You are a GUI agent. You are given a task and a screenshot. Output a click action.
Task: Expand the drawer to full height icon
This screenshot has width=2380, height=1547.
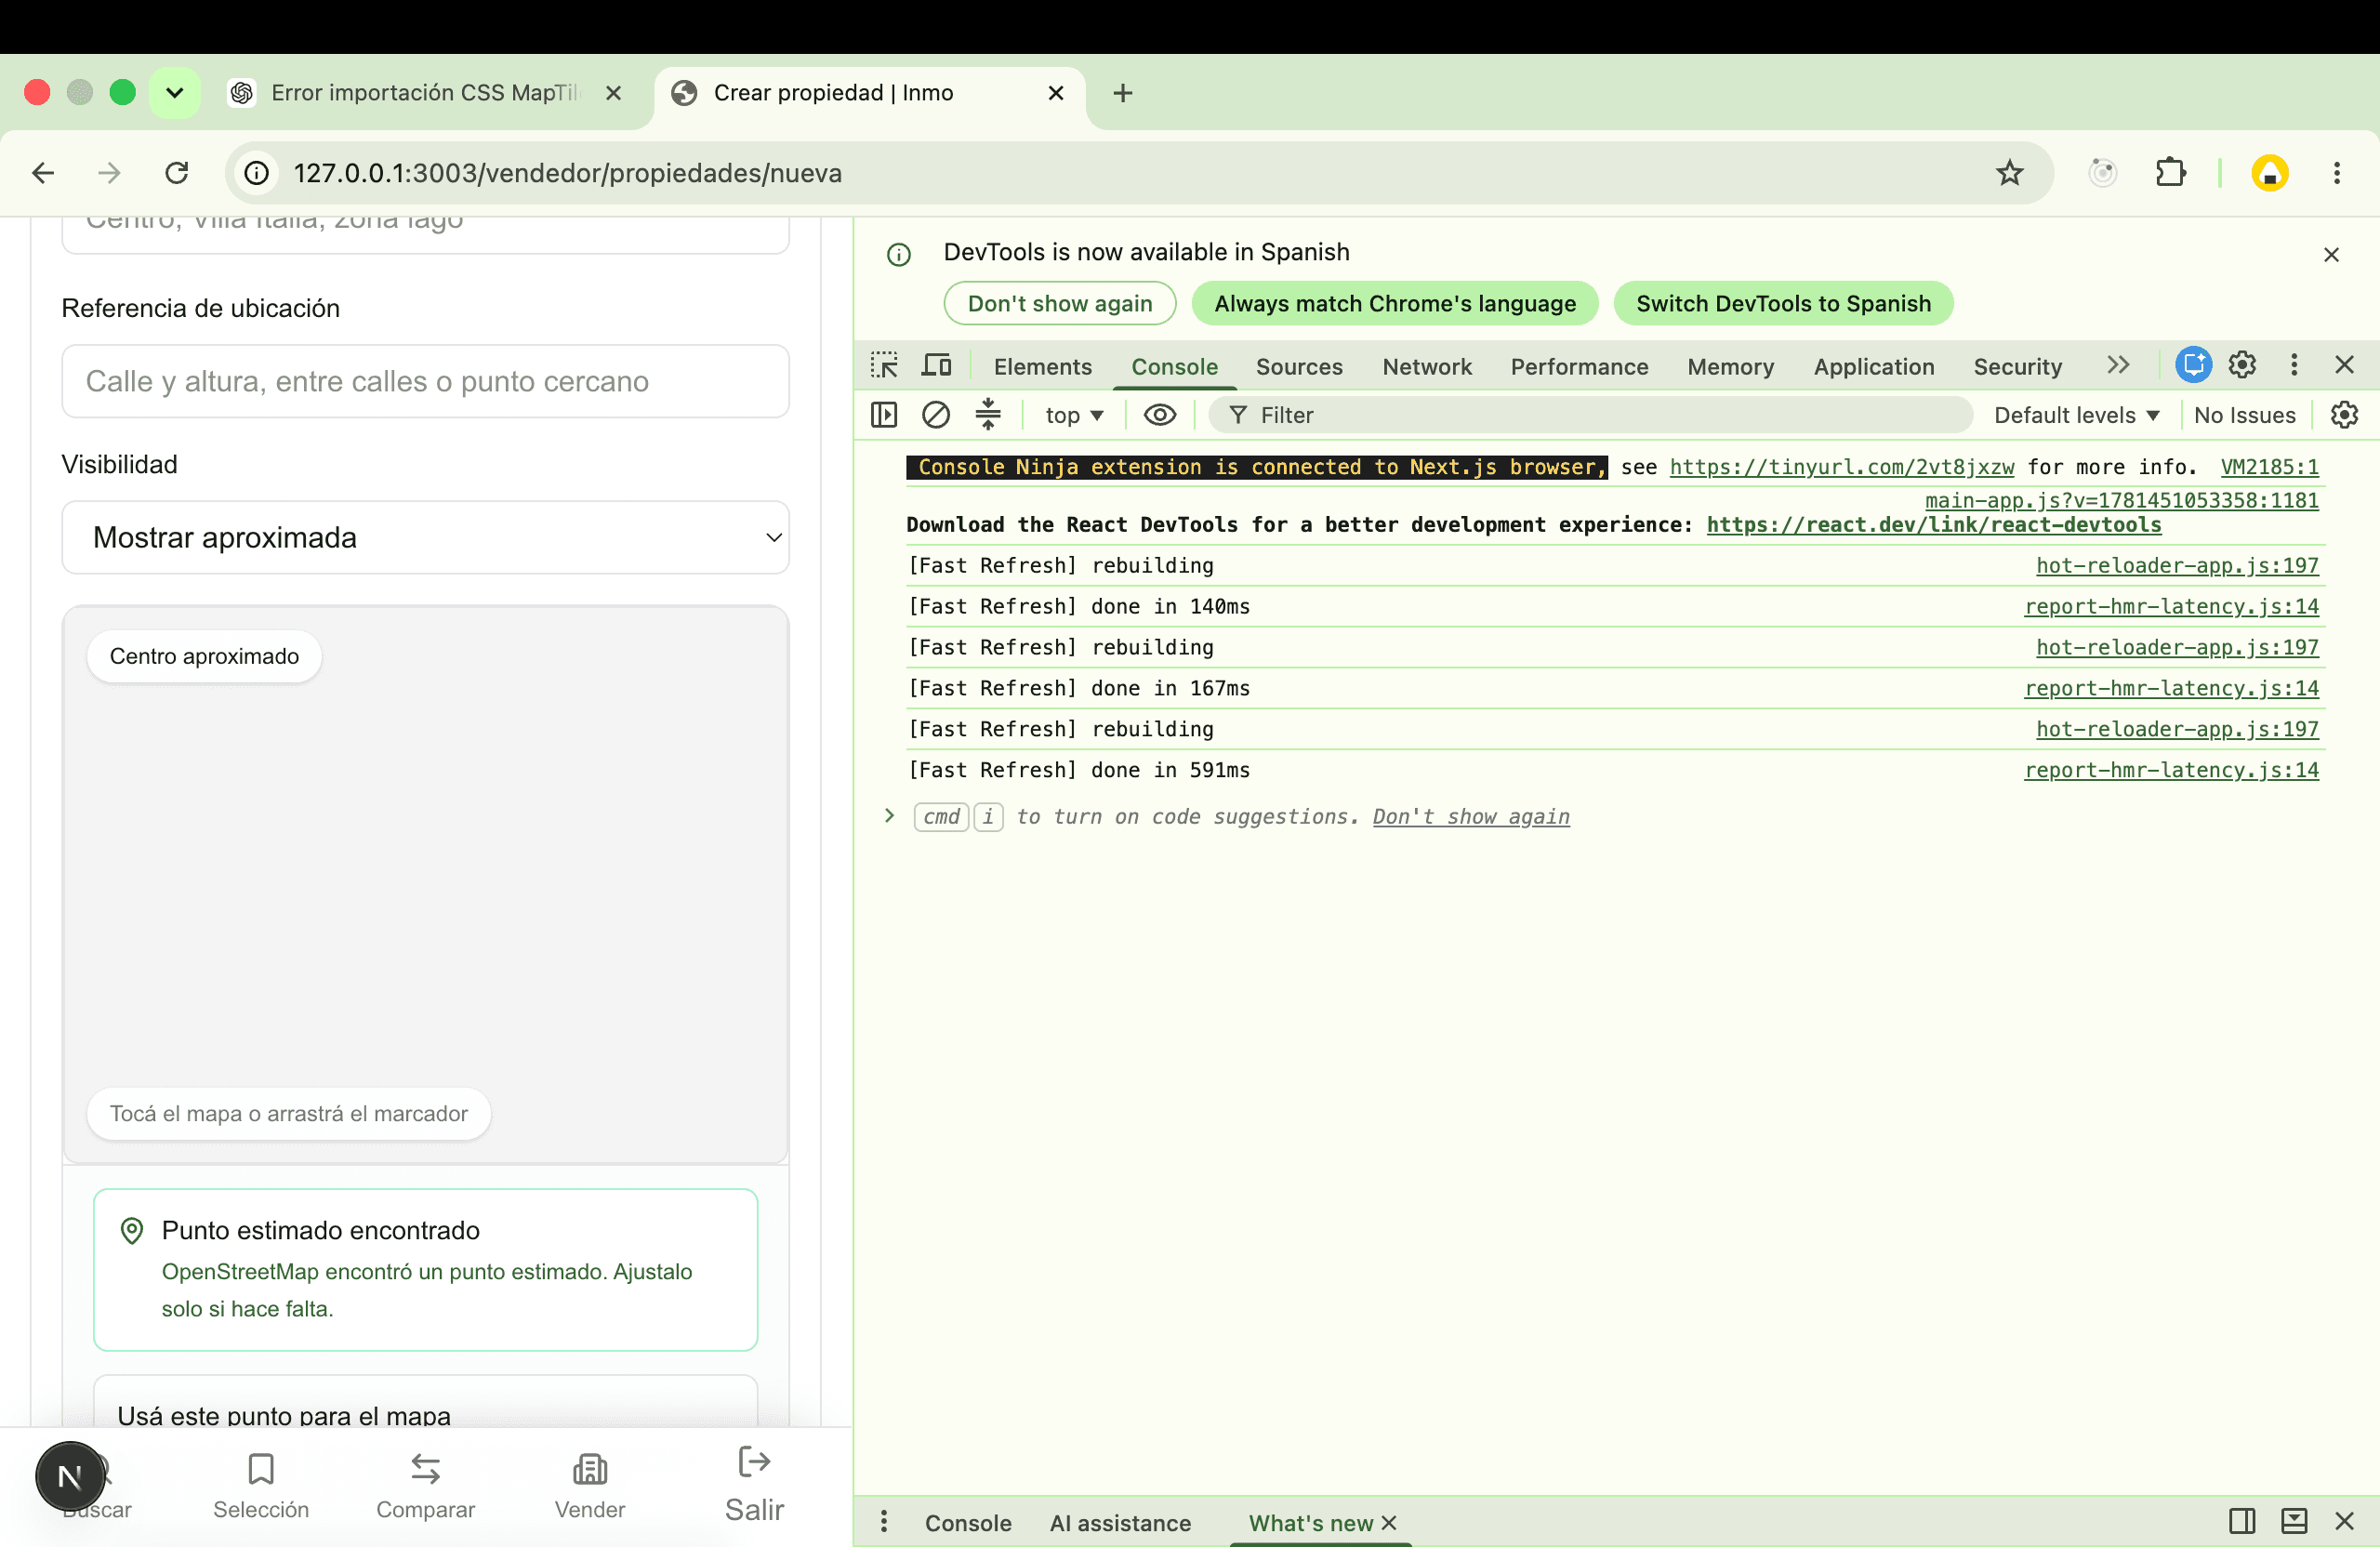[x=2294, y=1521]
